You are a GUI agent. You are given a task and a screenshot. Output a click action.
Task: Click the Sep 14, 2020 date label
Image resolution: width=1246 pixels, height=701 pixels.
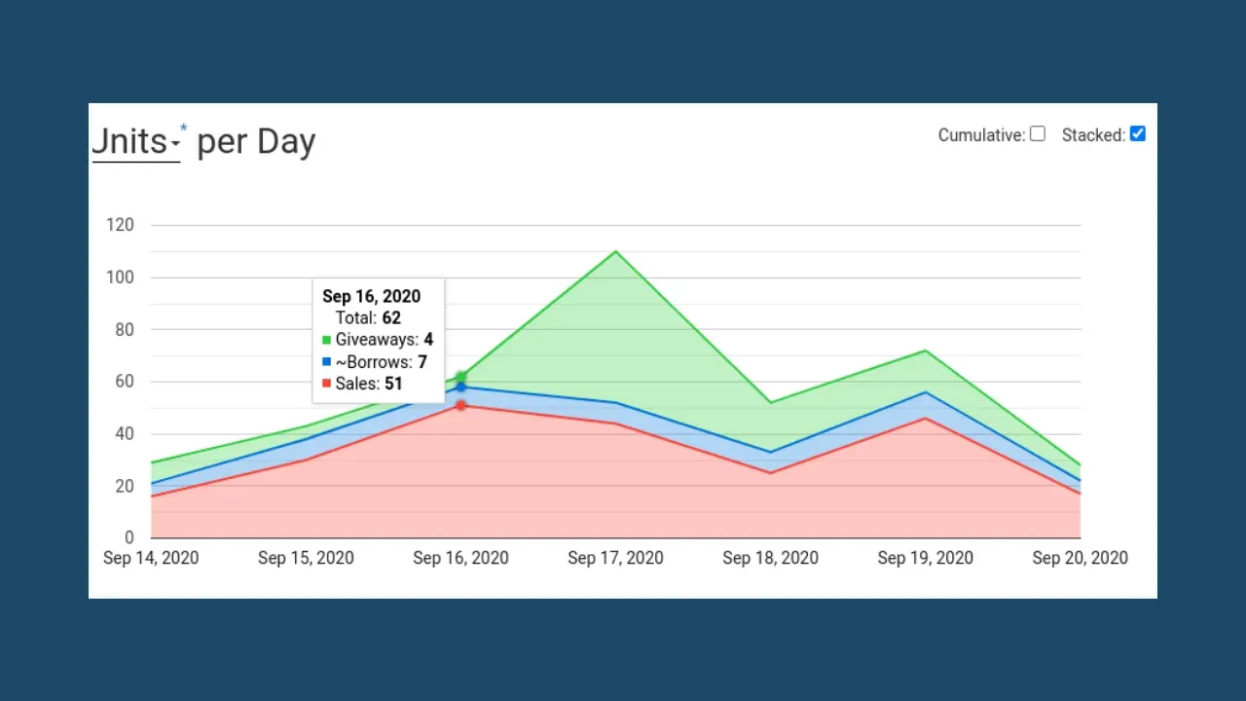click(x=151, y=558)
